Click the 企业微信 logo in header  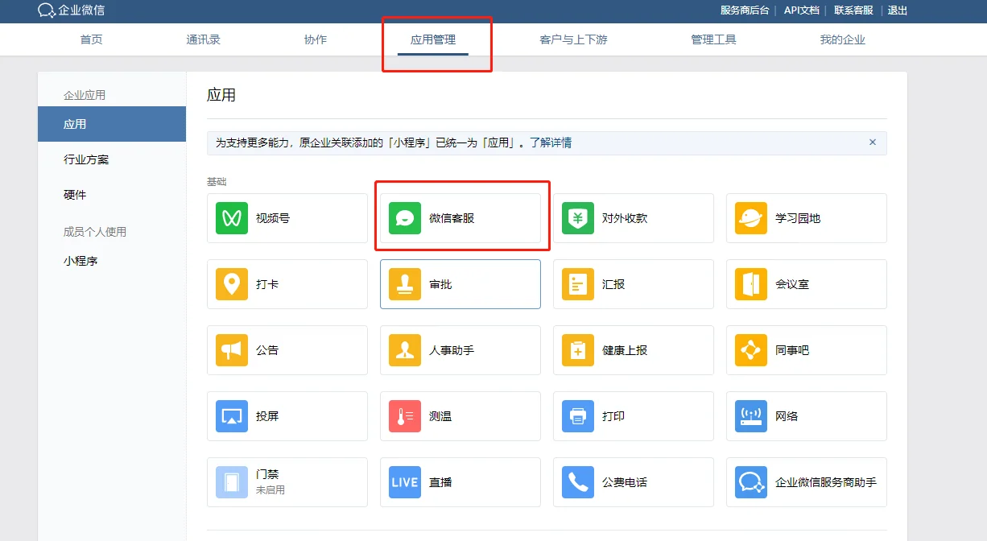pyautogui.click(x=72, y=10)
